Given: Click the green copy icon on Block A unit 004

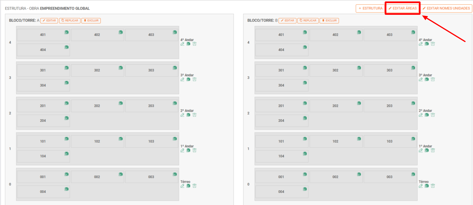Looking at the screenshot, I should pos(66,189).
